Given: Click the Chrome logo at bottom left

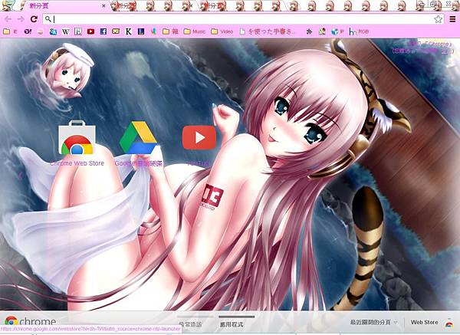Looking at the screenshot, I should pyautogui.click(x=31, y=321).
